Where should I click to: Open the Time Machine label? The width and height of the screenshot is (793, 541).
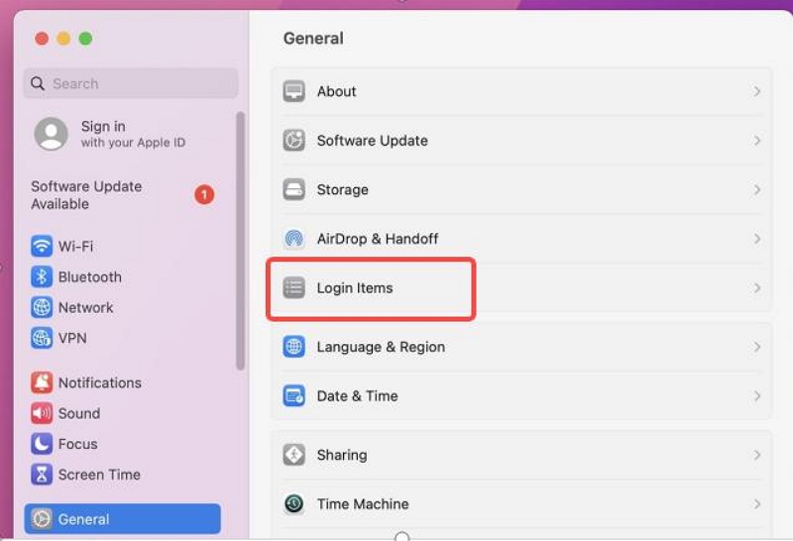click(363, 504)
